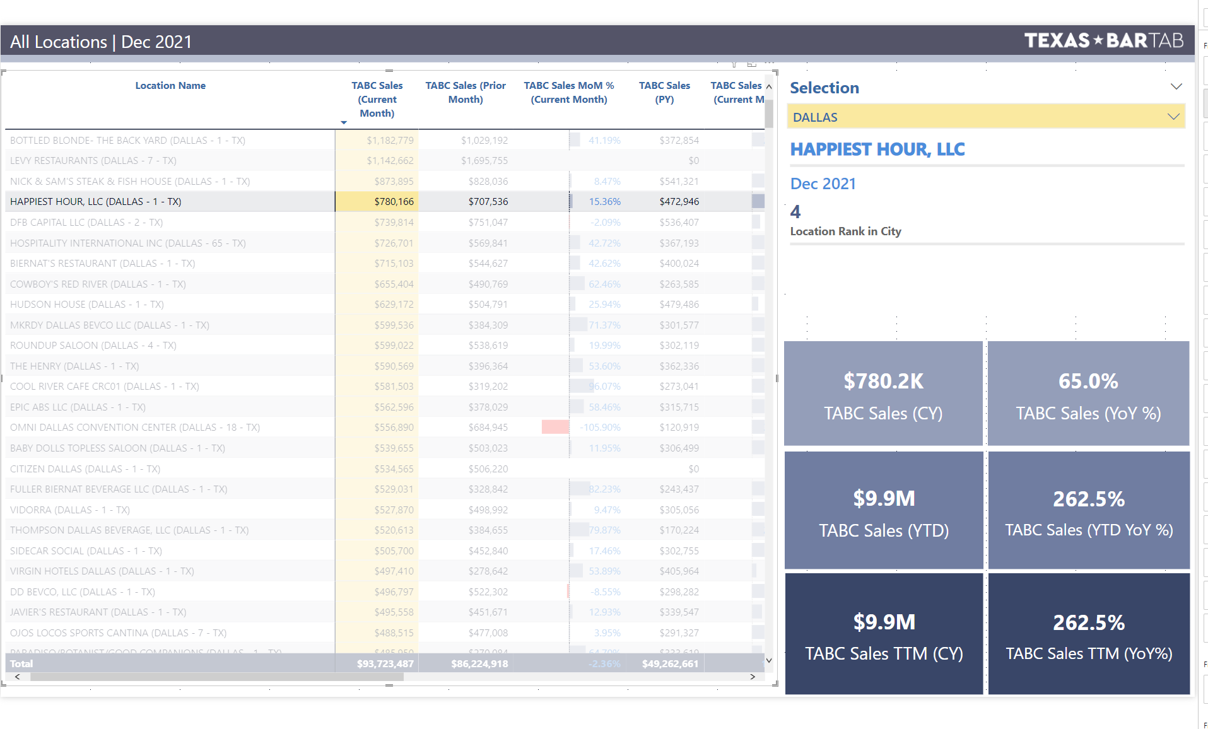Sort by Location Name column header
The width and height of the screenshot is (1208, 729).
pos(170,86)
